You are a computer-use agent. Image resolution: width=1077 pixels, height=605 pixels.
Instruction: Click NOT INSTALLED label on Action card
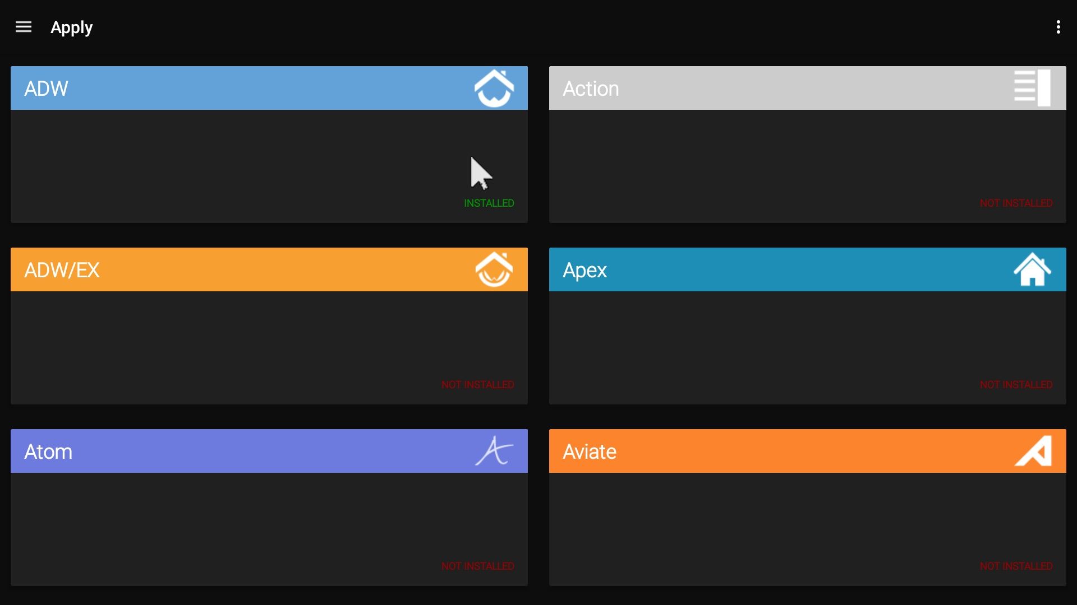point(1016,203)
